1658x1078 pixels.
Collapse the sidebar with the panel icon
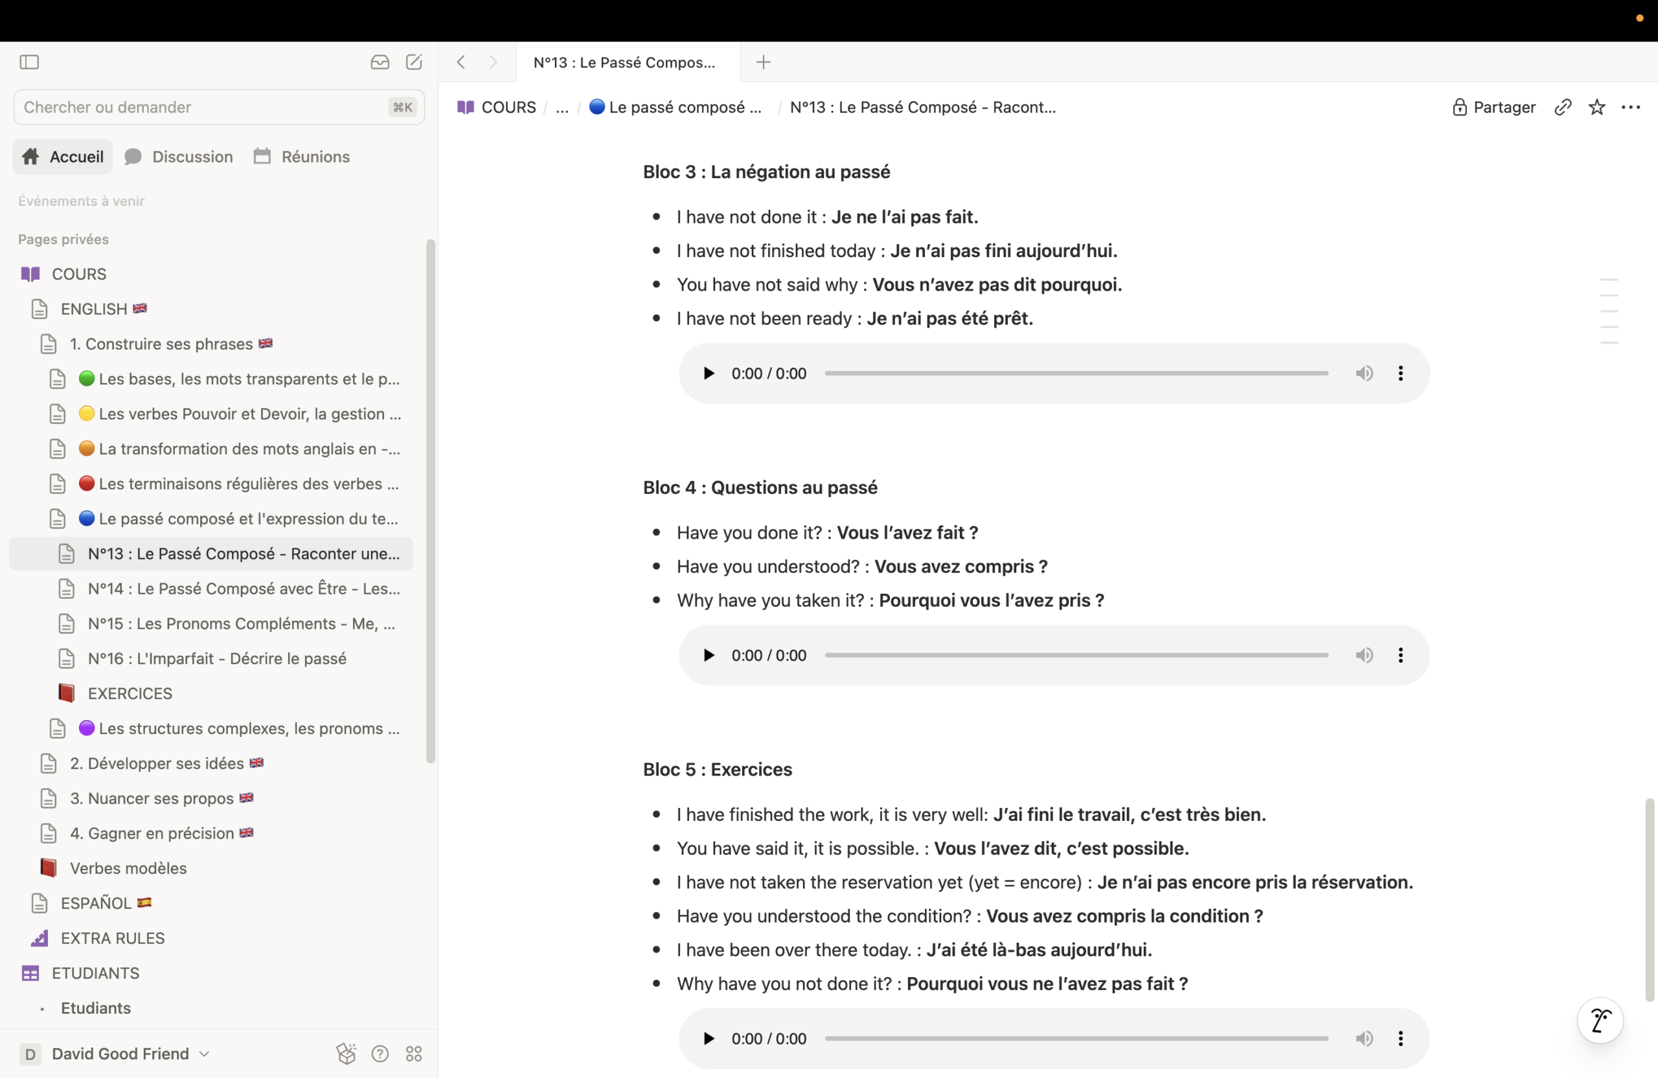click(x=29, y=62)
